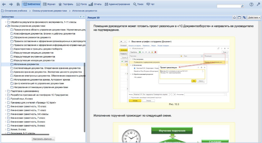This screenshot has width=262, height=143.
Task: Expand the Русский язык, 6 класс folder
Action: pyautogui.click(x=5, y=99)
